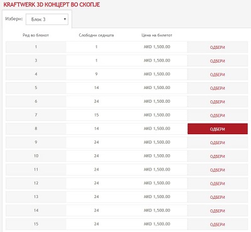Select ОДБЕРИ for row 15
Viewport: 251px width, 232px height.
218,224
